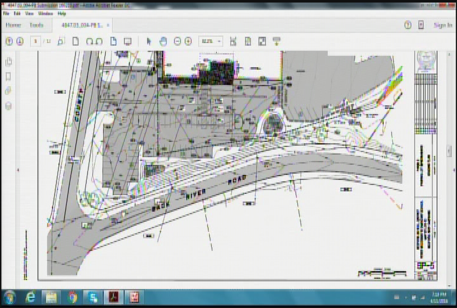Click the monitor screen icon in toolbar
Image resolution: width=457 pixels, height=308 pixels.
[x=128, y=42]
